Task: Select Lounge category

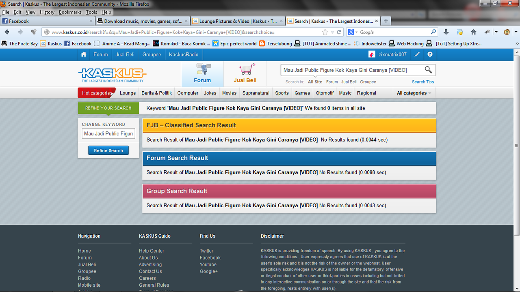Action: tap(128, 93)
